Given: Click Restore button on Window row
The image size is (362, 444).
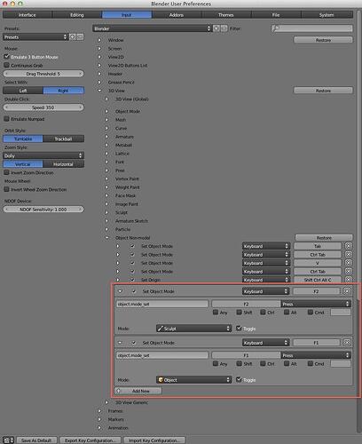Looking at the screenshot, I should click(323, 40).
